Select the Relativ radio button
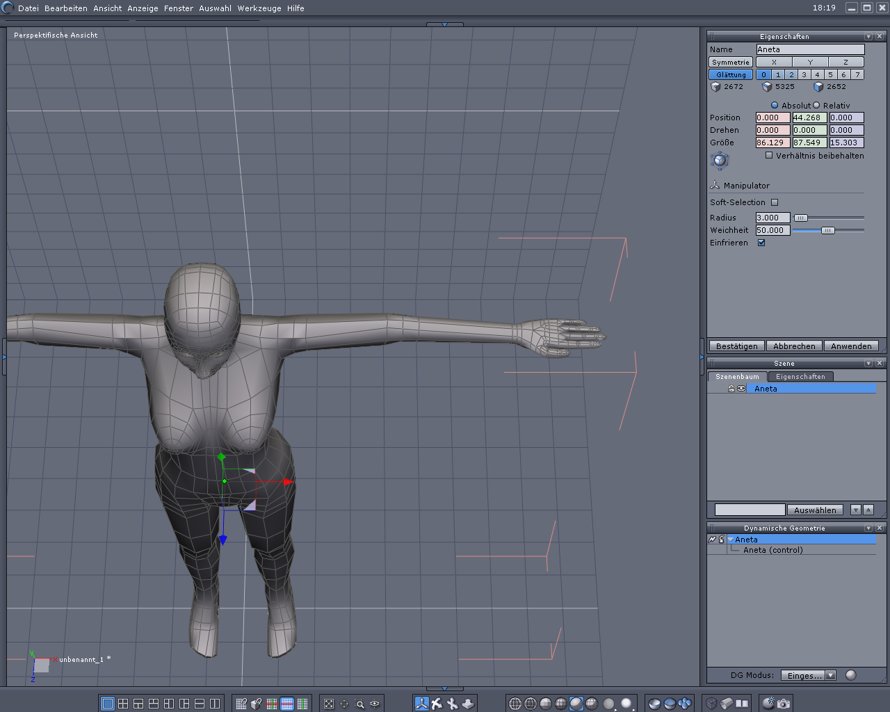Viewport: 890px width, 712px height. tap(817, 106)
